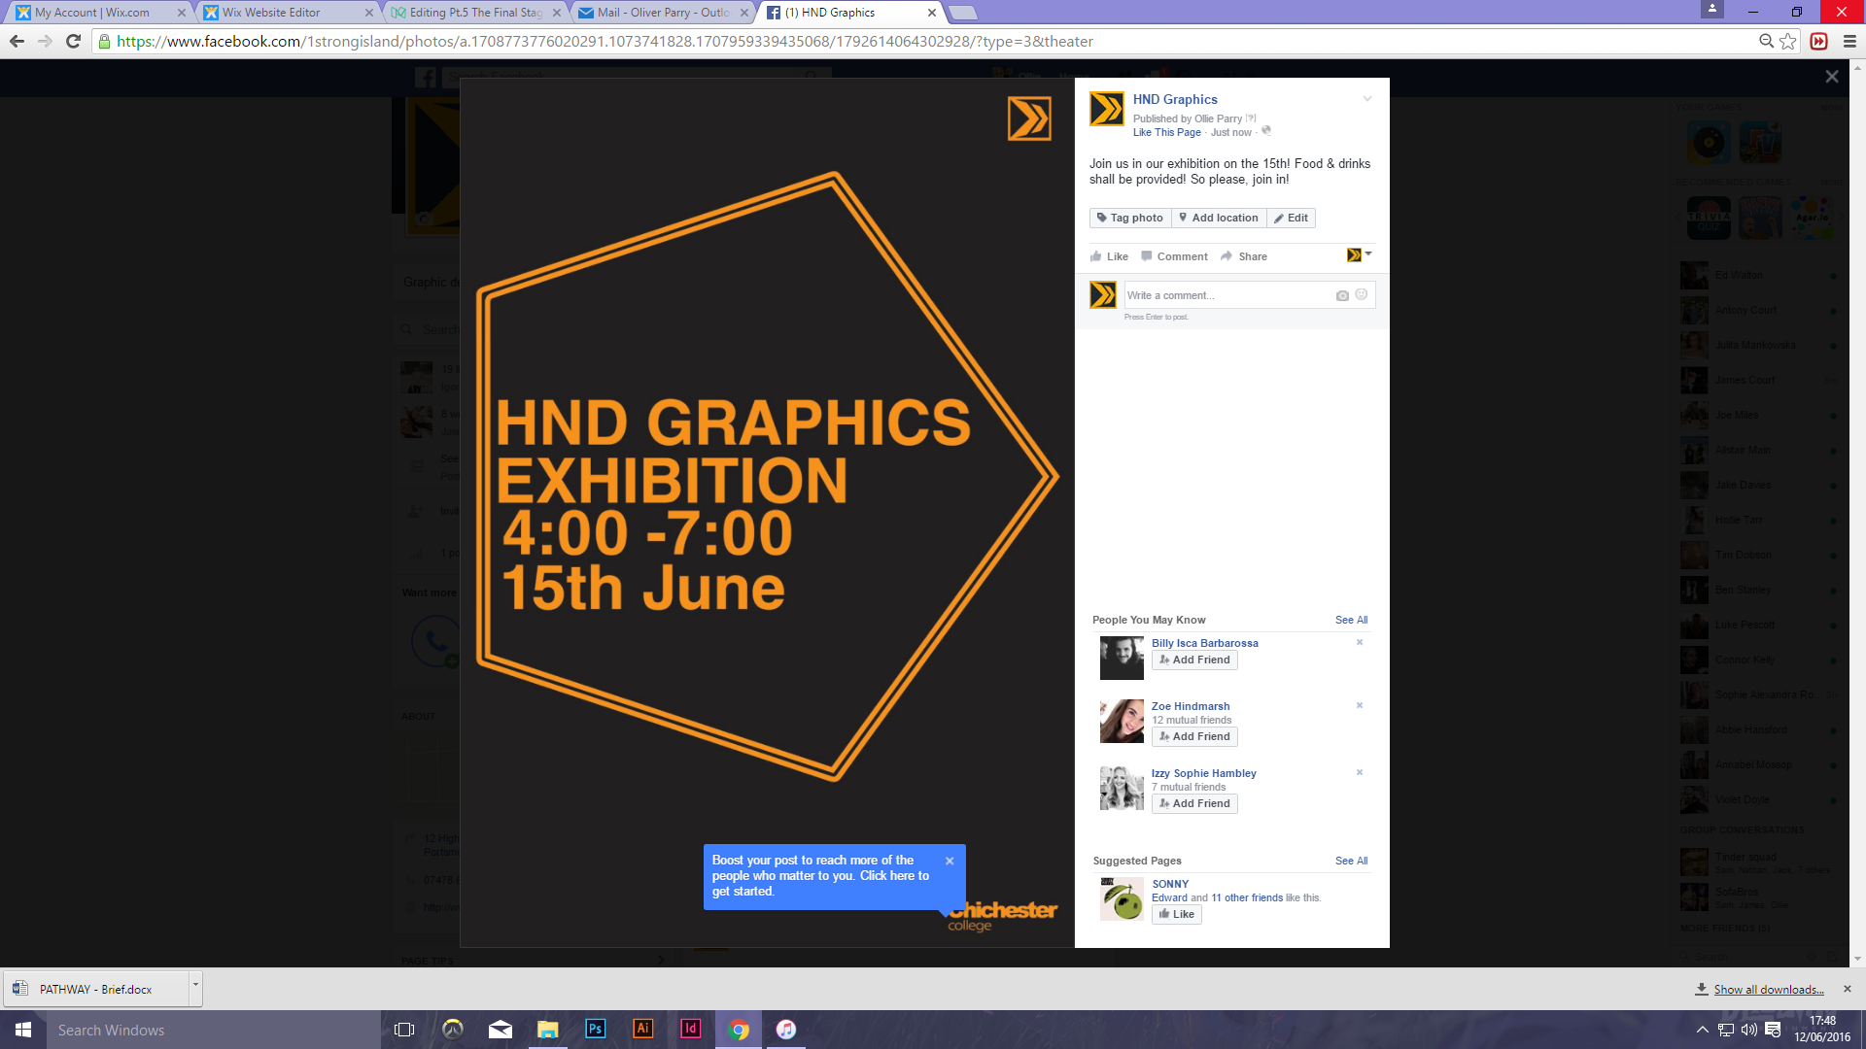Click Add Friend for Zoe Hindmarsh
Viewport: 1866px width, 1049px height.
click(1194, 736)
